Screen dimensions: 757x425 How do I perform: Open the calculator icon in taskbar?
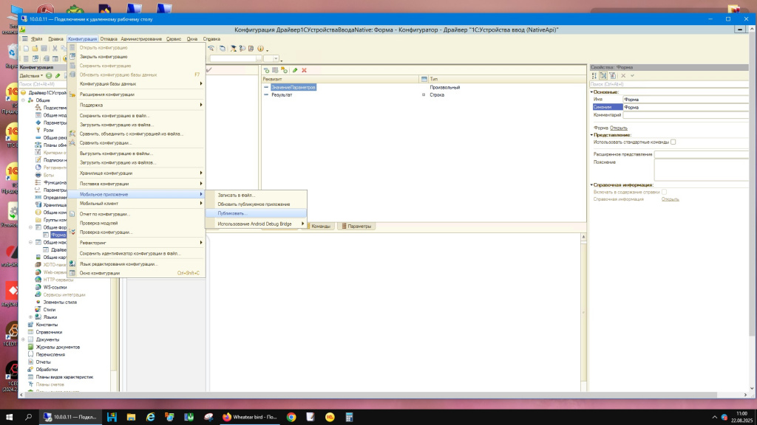tap(349, 418)
